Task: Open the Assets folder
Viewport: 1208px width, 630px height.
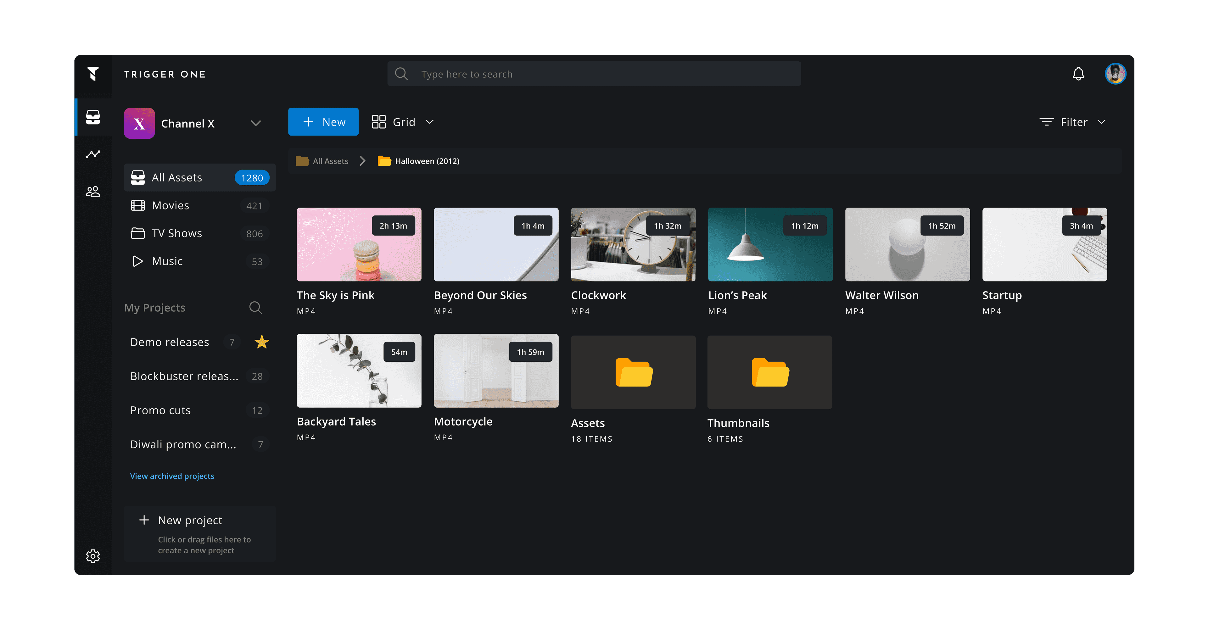Action: point(633,372)
